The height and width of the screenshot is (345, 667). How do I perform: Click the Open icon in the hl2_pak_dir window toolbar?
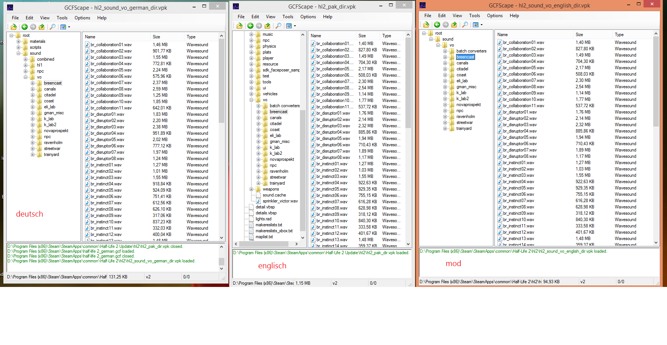[x=240, y=26]
